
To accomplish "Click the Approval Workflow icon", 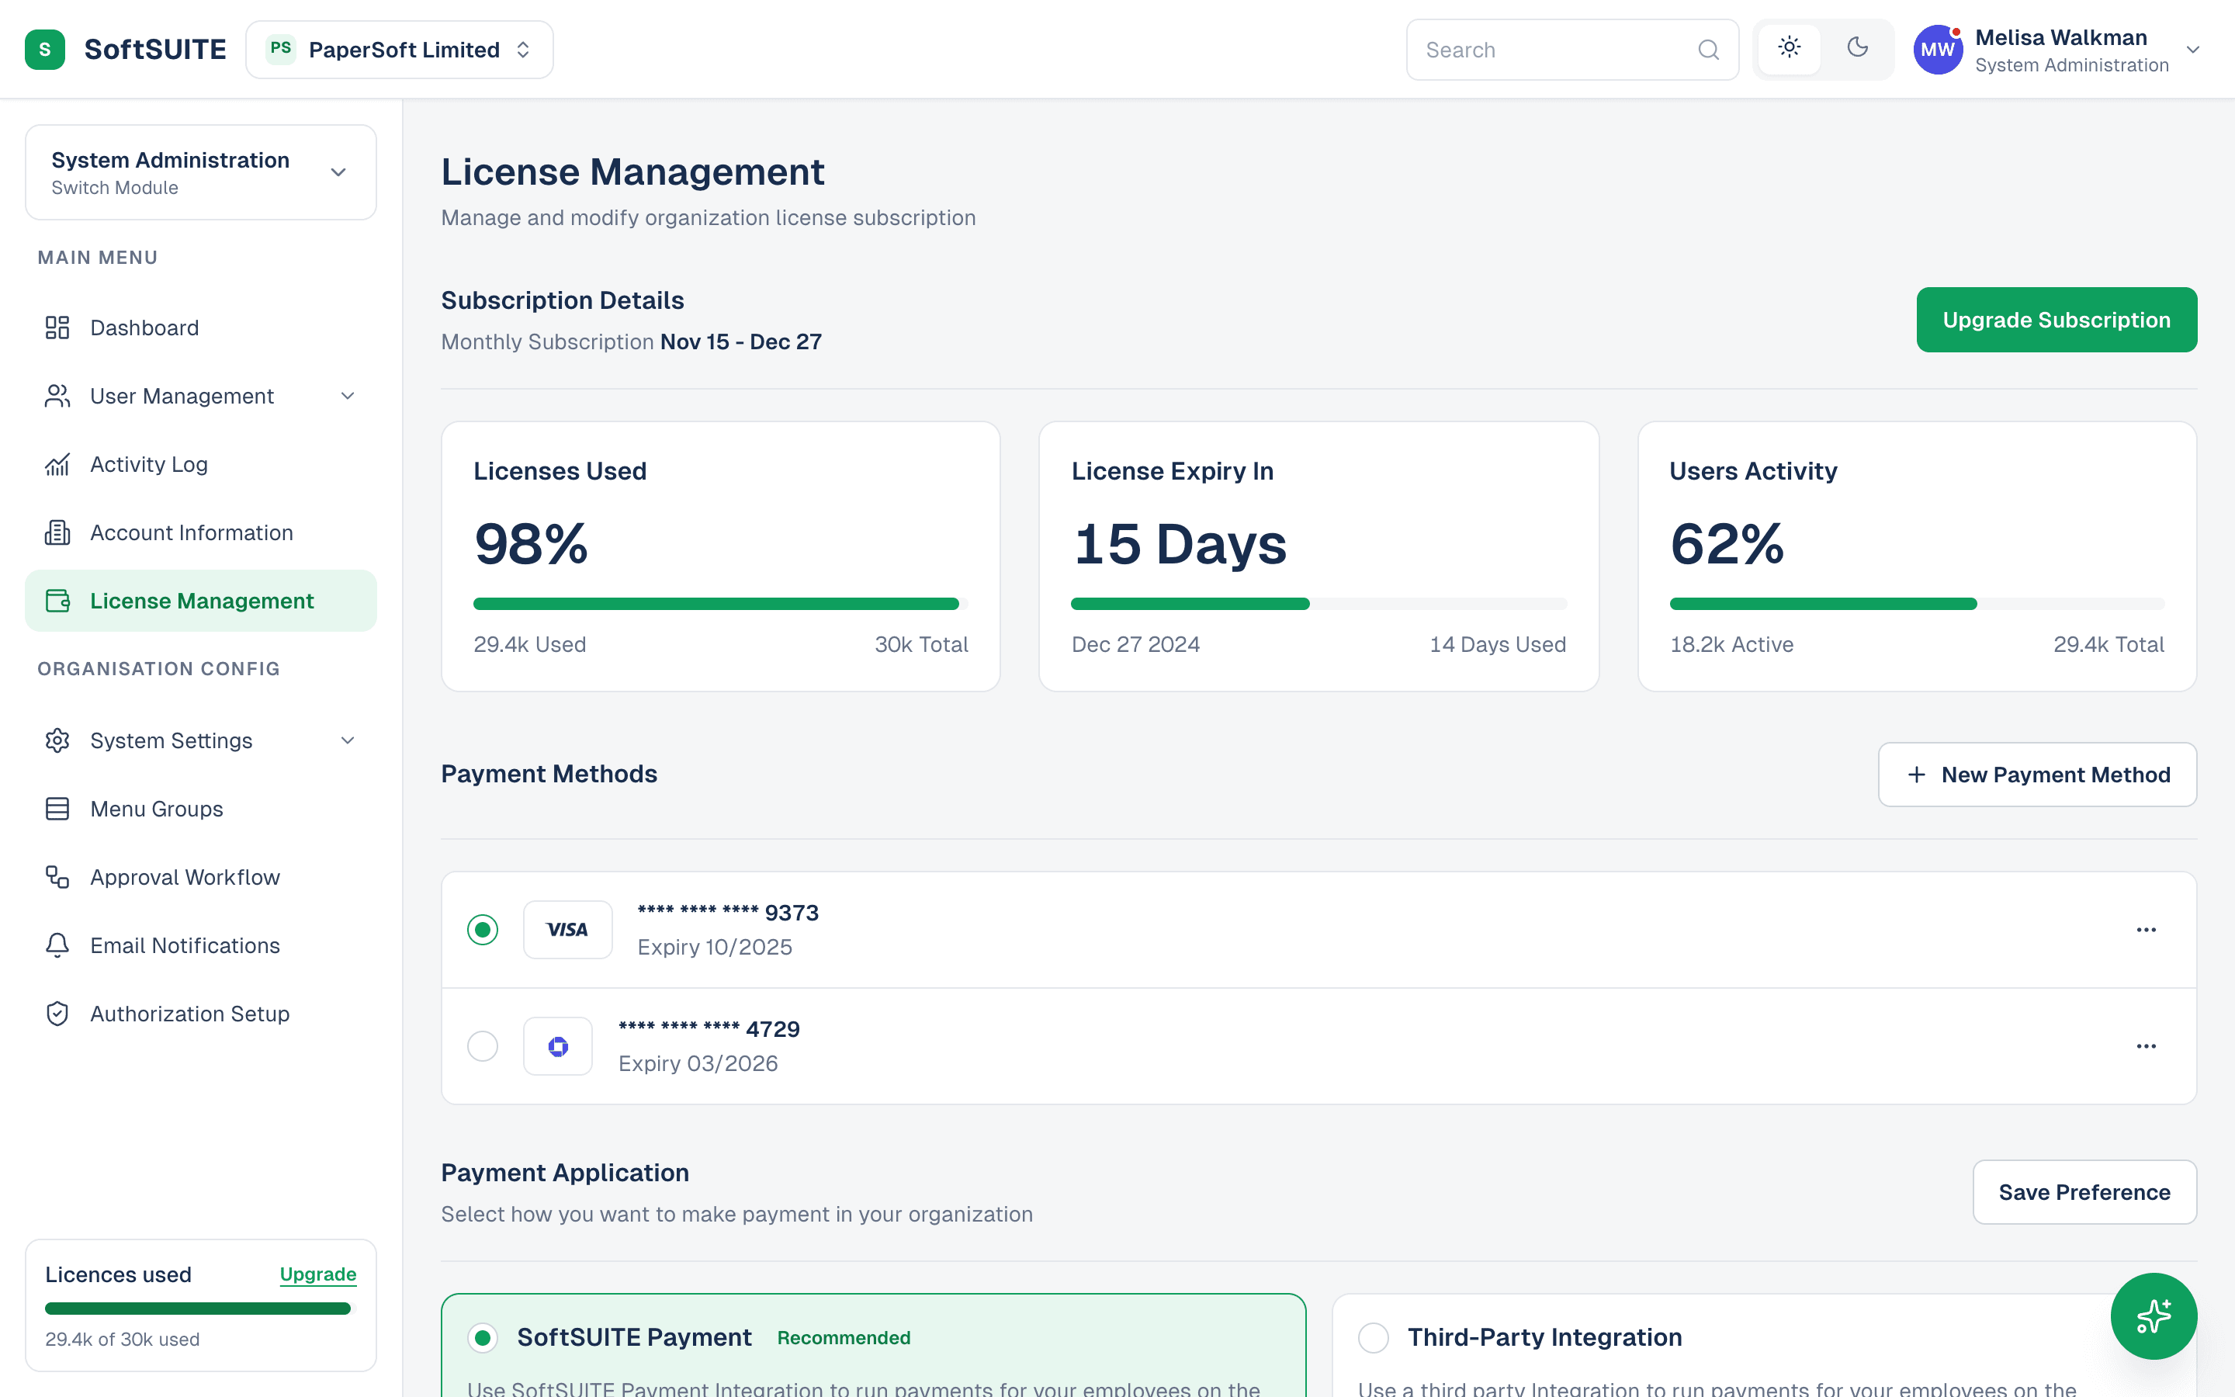I will click(x=57, y=877).
